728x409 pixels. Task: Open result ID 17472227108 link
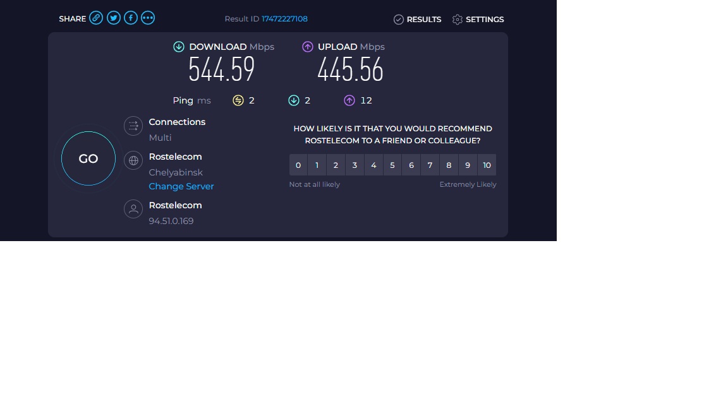[x=284, y=19]
